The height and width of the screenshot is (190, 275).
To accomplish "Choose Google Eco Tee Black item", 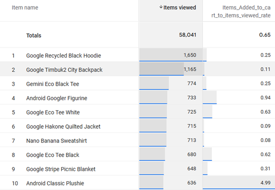I will pyautogui.click(x=53, y=155).
